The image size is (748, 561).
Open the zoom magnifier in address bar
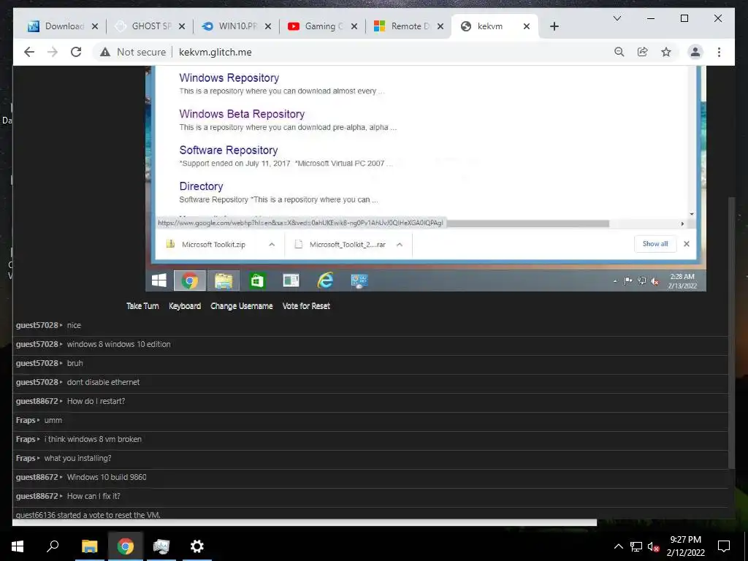click(619, 52)
